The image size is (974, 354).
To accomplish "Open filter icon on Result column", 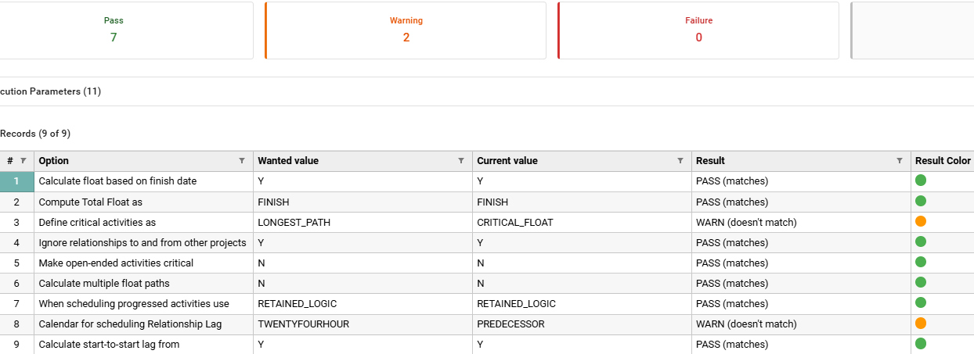I will [x=900, y=161].
